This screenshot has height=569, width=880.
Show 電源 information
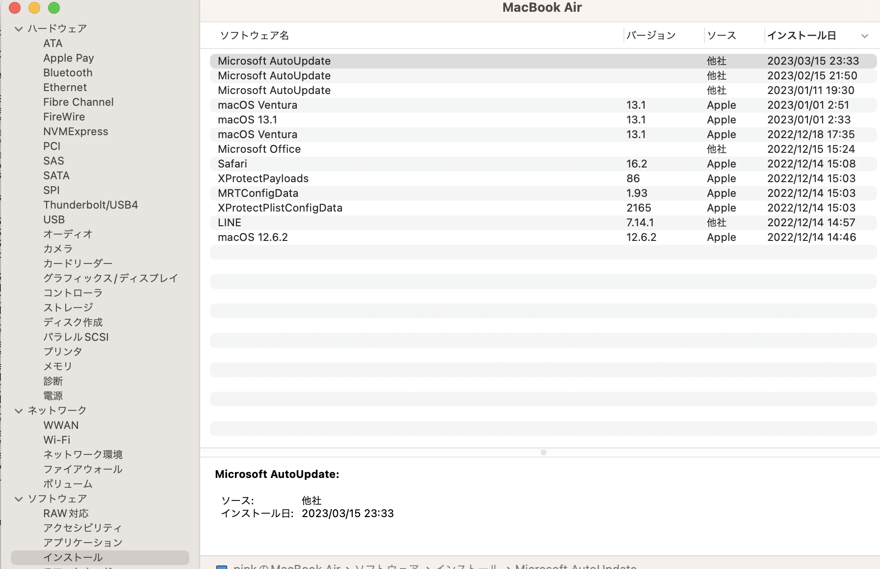[53, 396]
